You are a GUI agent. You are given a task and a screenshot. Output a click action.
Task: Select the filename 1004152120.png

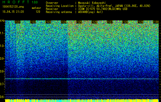pyautogui.click(x=13, y=7)
